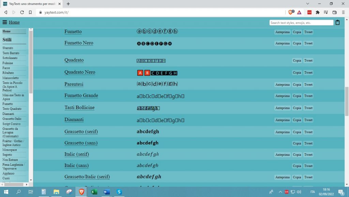Click Anteprima for the Diamanti style
This screenshot has width=349, height=197.
(x=282, y=120)
